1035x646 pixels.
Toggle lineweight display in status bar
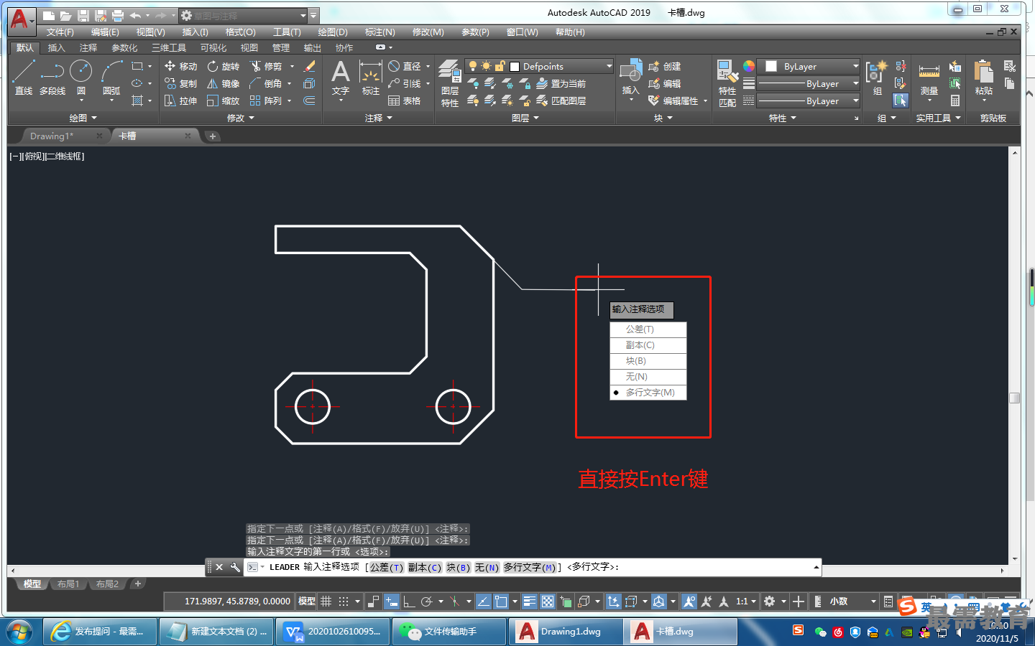click(530, 601)
